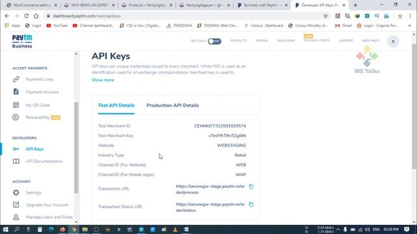The height and width of the screenshot is (234, 417).
Task: Open the browser extensions puzzle icon
Action: (400, 16)
